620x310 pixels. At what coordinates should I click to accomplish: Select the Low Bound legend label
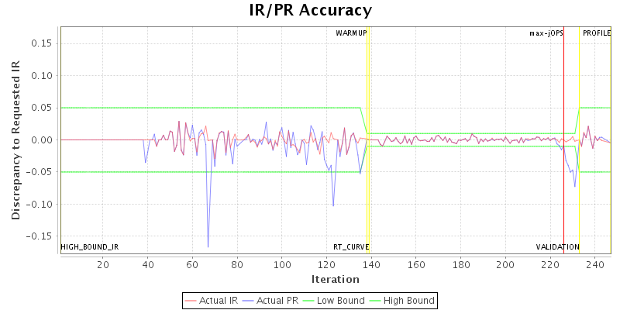(x=341, y=300)
